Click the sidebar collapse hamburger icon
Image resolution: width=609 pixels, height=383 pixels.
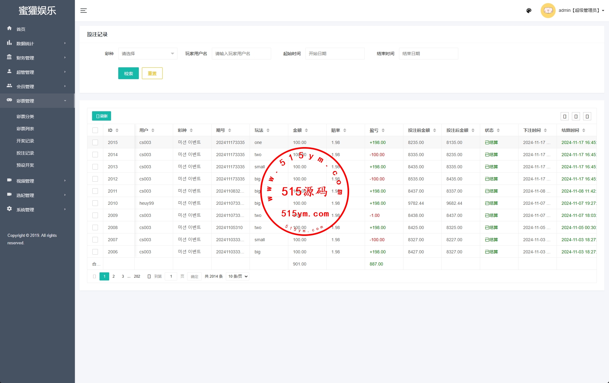click(x=84, y=11)
